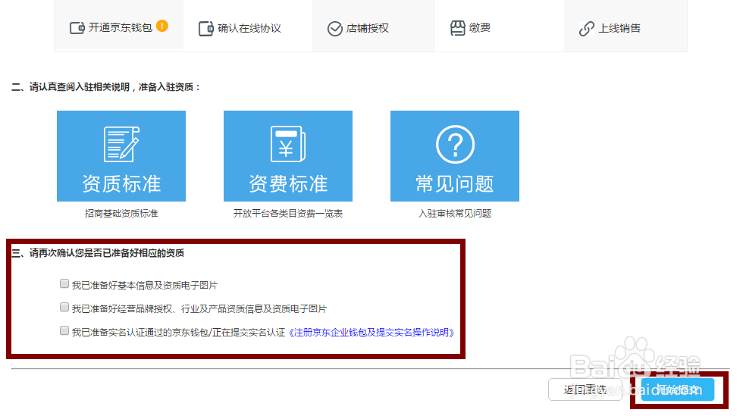Click the orange warning icon after 开通京东钱包

click(x=162, y=26)
